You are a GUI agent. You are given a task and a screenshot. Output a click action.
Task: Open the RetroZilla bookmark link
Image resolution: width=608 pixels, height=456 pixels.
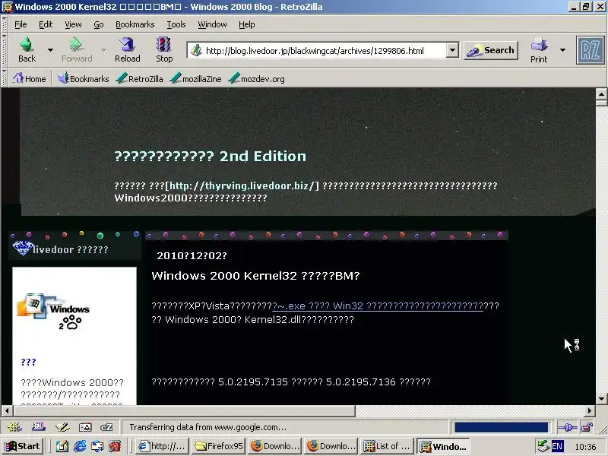point(140,79)
